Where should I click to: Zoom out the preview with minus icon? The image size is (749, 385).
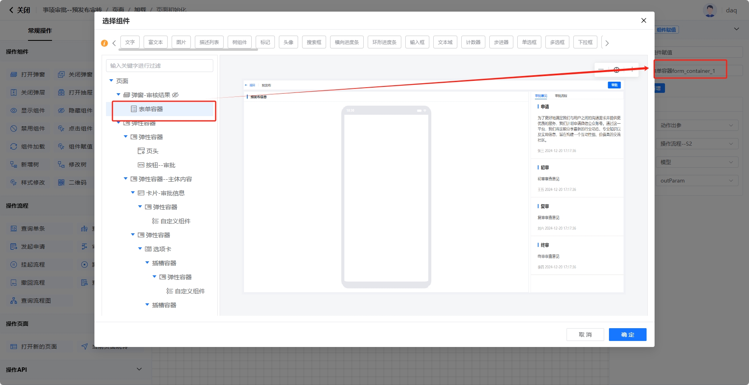pos(601,70)
